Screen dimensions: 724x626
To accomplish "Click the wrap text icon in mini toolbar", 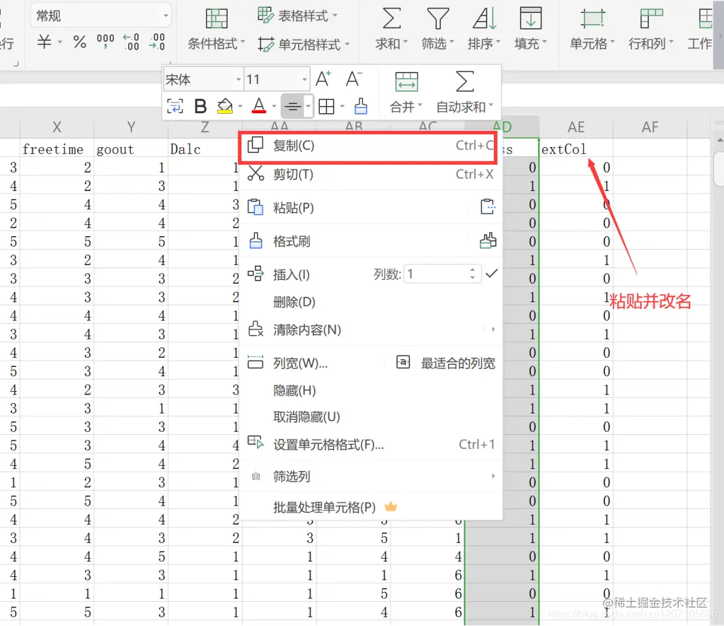I will 175,106.
